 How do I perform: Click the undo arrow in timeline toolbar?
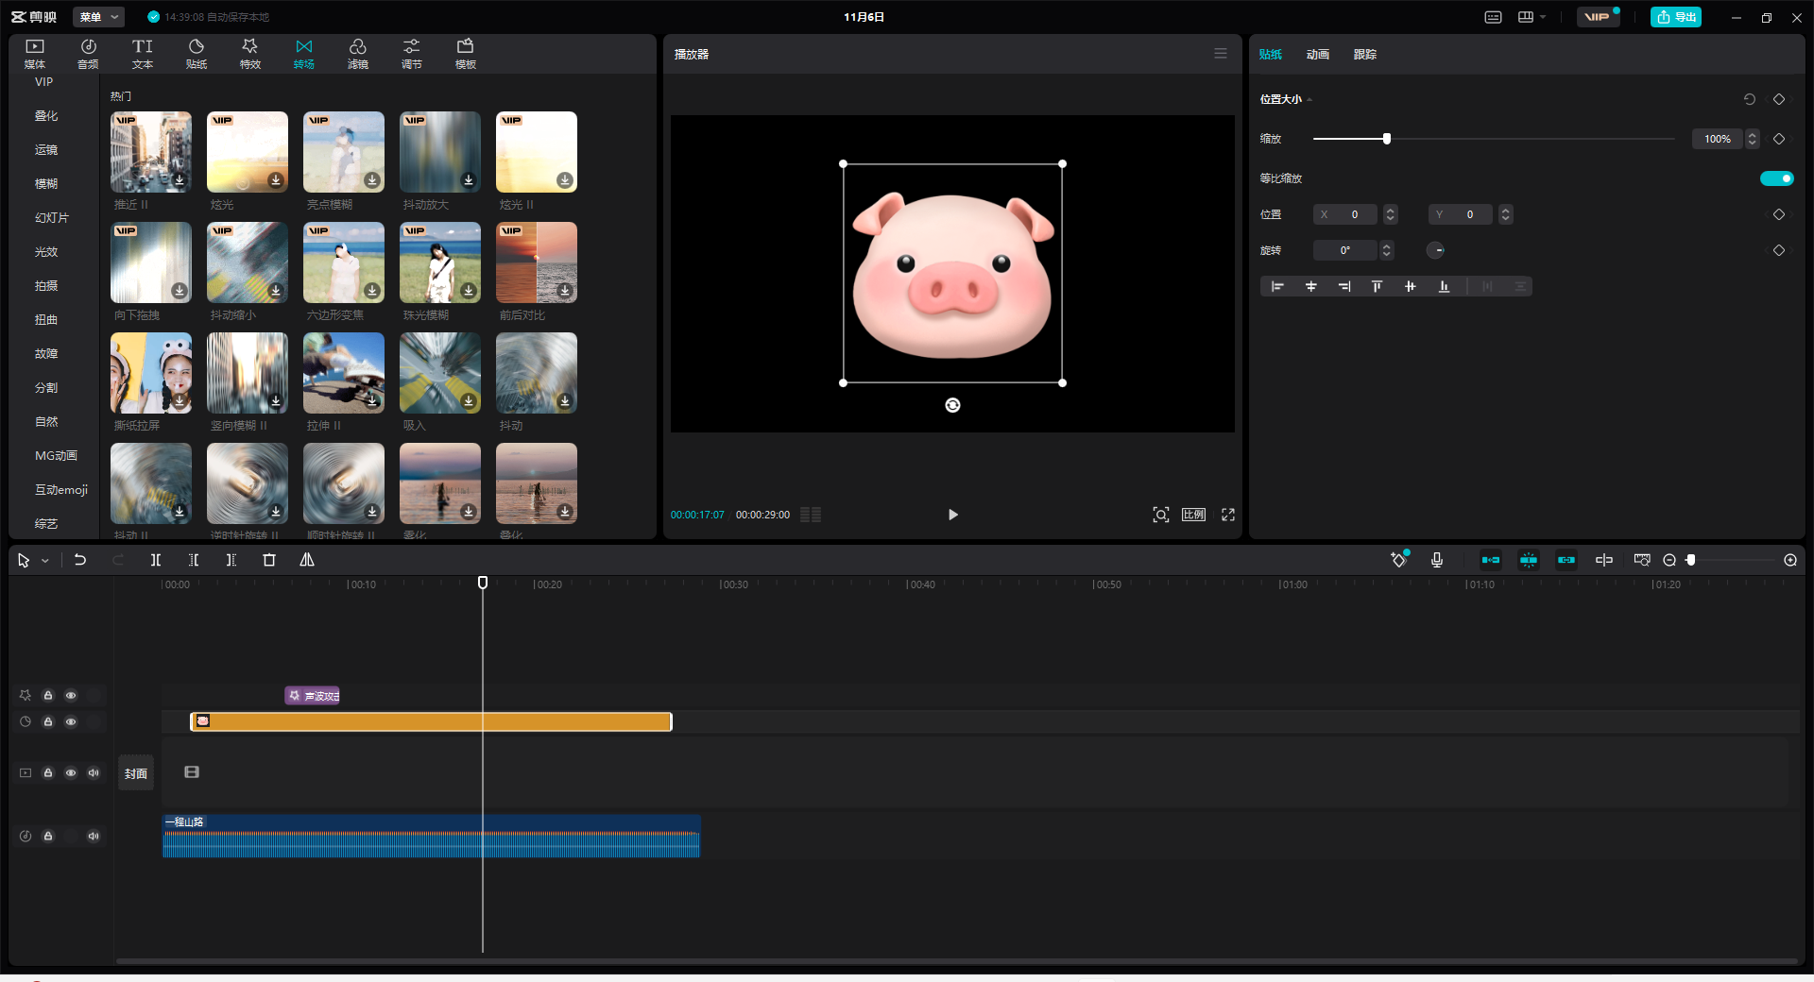80,560
